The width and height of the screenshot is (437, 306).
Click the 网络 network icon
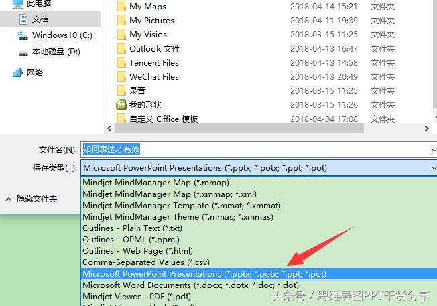click(18, 73)
